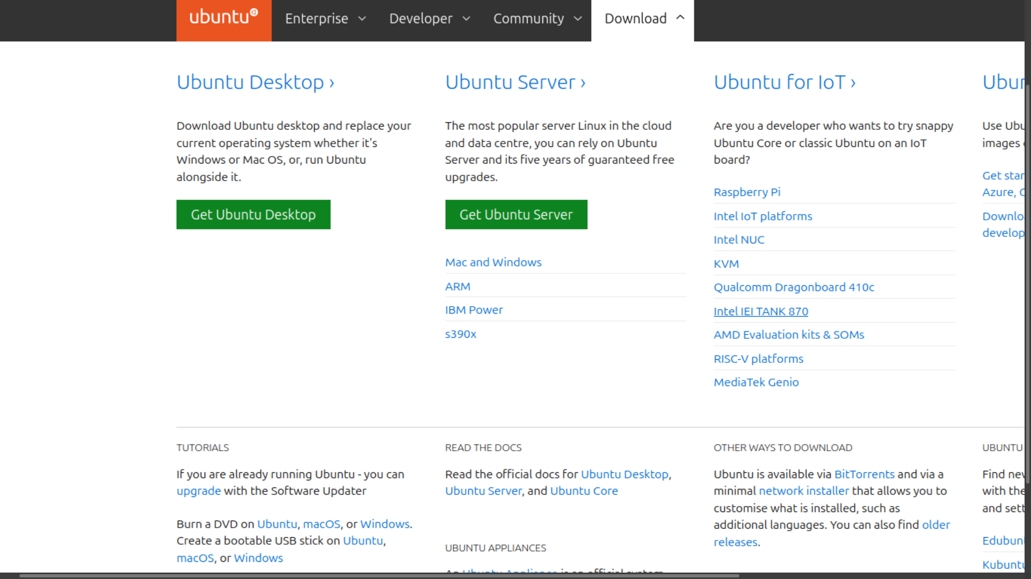Open the Qualcomm Dragonboard 410c link
Screen dimensions: 1031x579
point(794,287)
